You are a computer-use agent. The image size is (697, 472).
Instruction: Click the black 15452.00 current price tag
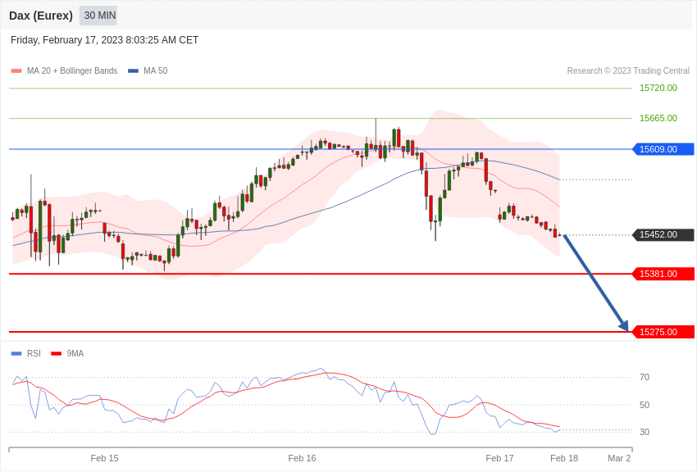click(x=663, y=234)
